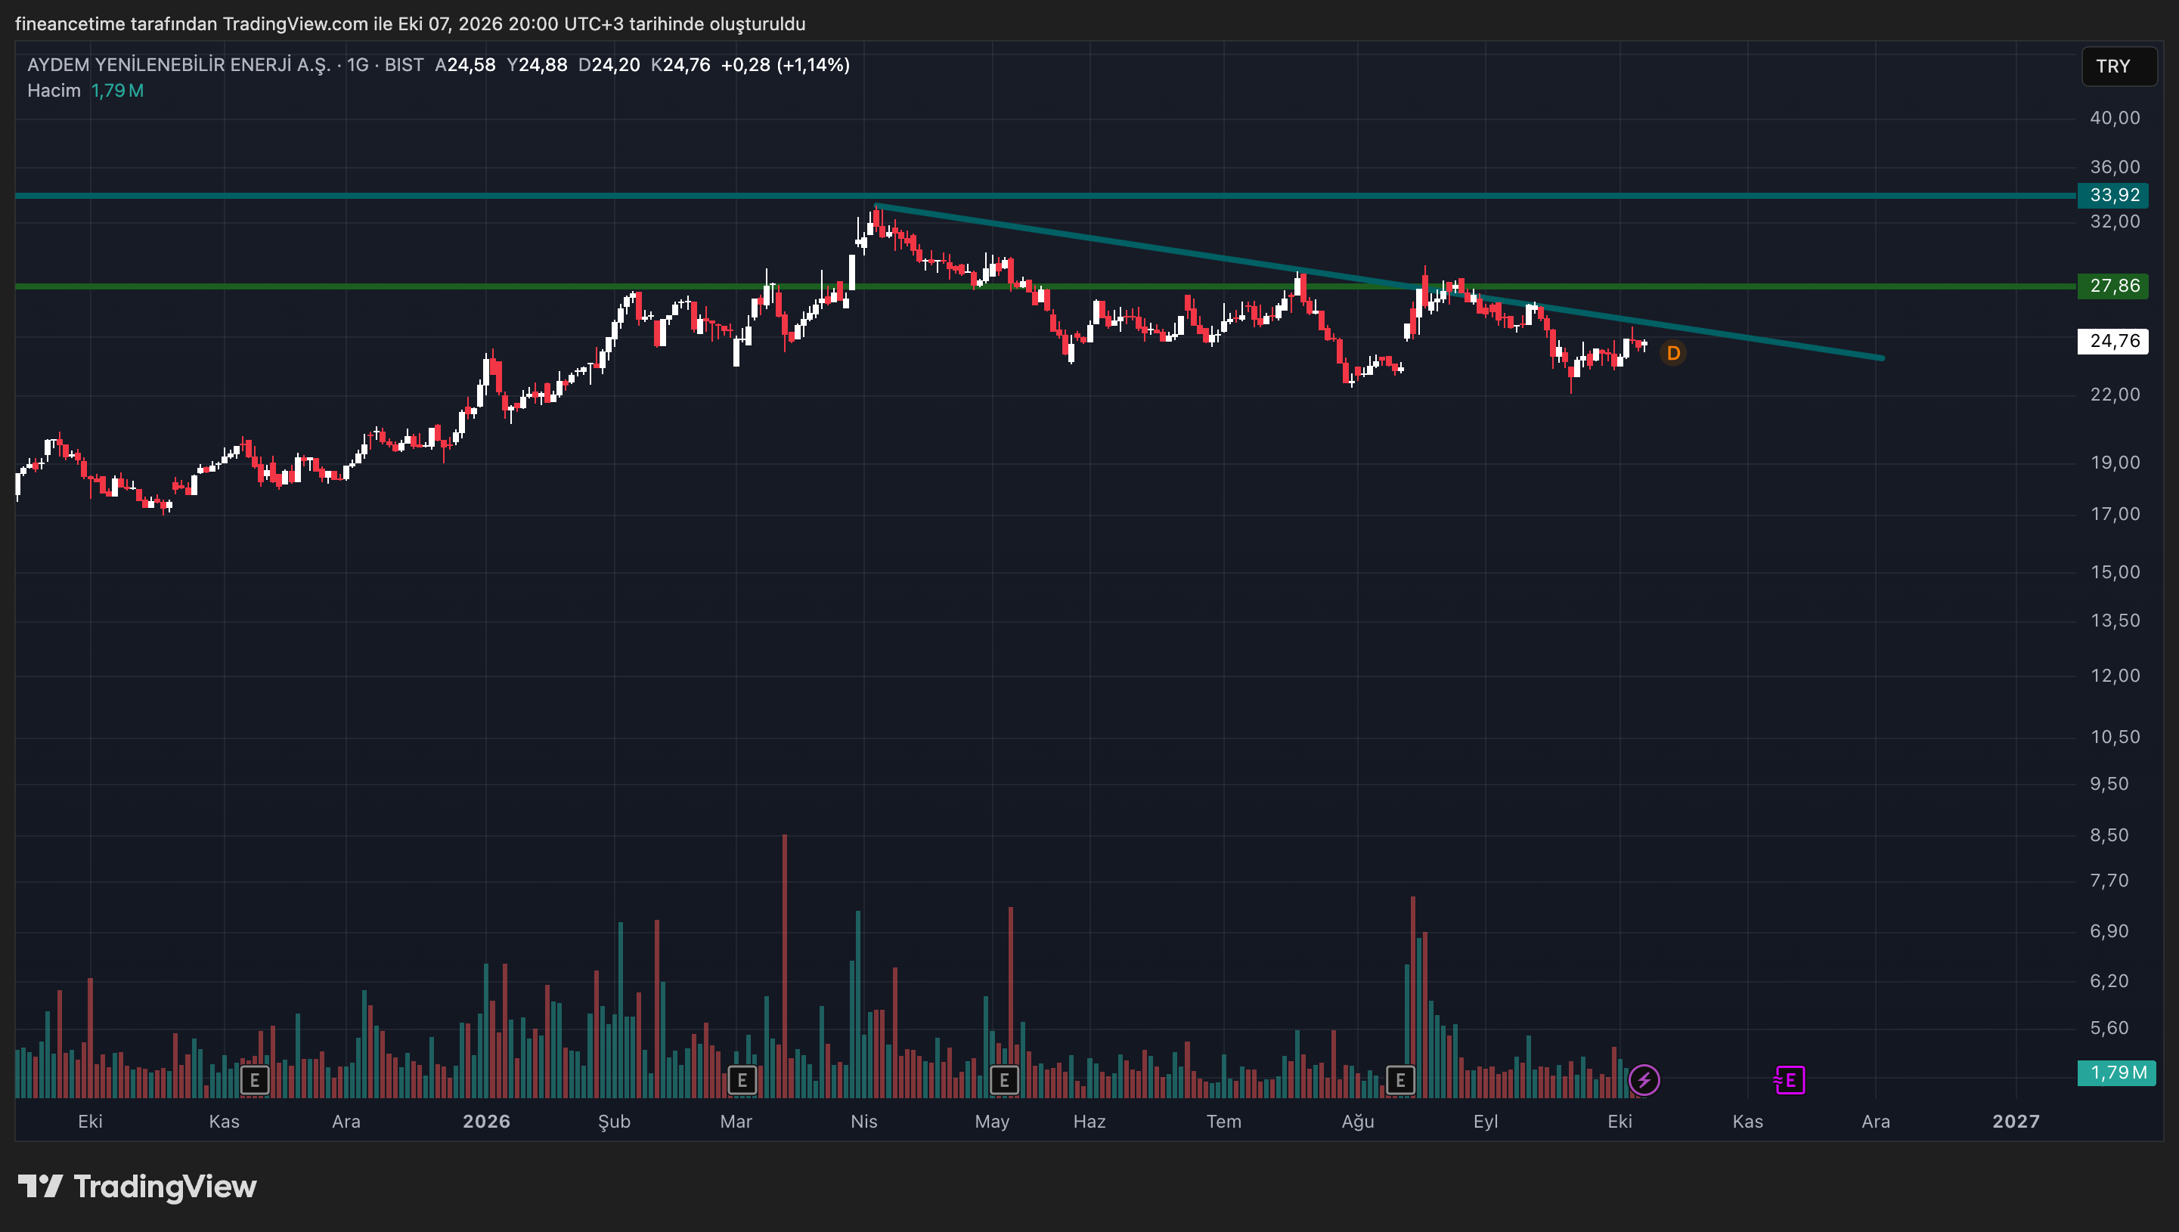Screen dimensions: 2179x1232
Task: Click the earnings 'E' marker at Mar
Action: coord(742,1081)
